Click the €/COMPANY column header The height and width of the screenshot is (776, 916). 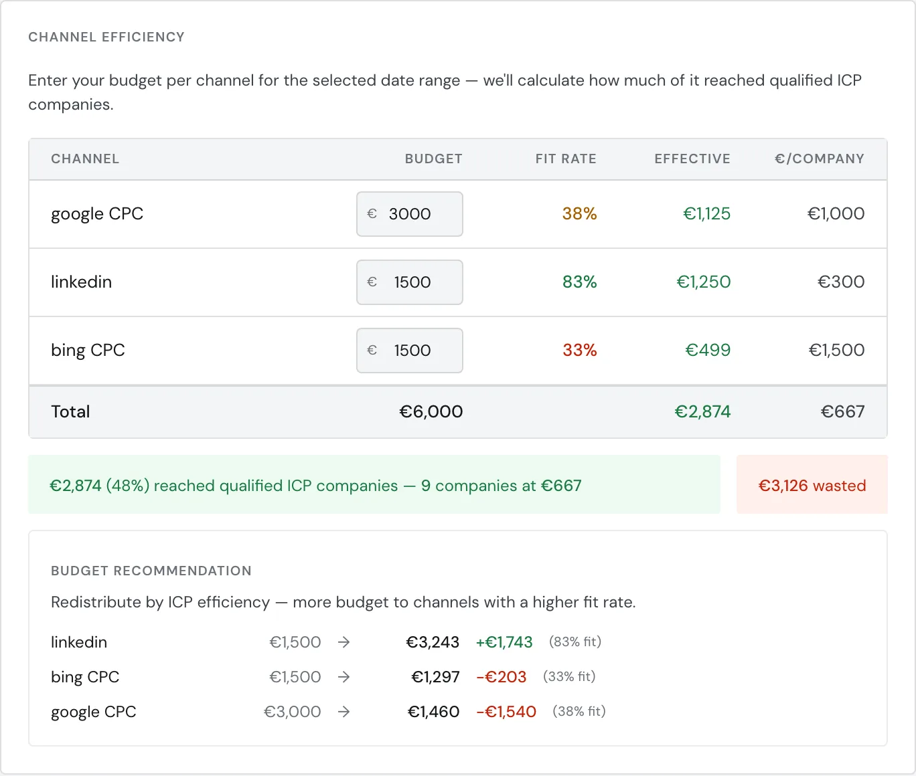tap(820, 159)
